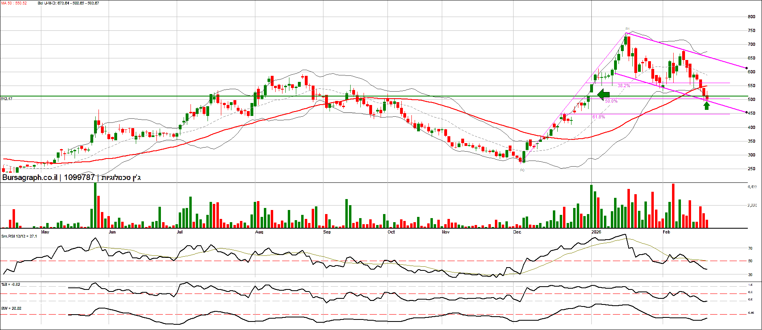The width and height of the screenshot is (762, 330).
Task: Click the 2026 year marker on timeline
Action: [x=596, y=232]
